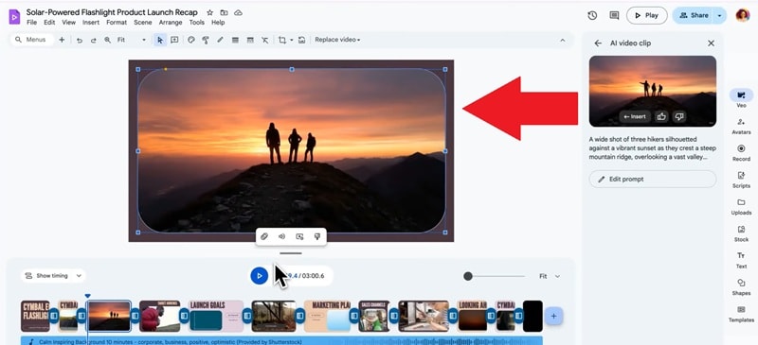The width and height of the screenshot is (758, 345).
Task: Open the Templates sidebar tab
Action: (x=741, y=314)
